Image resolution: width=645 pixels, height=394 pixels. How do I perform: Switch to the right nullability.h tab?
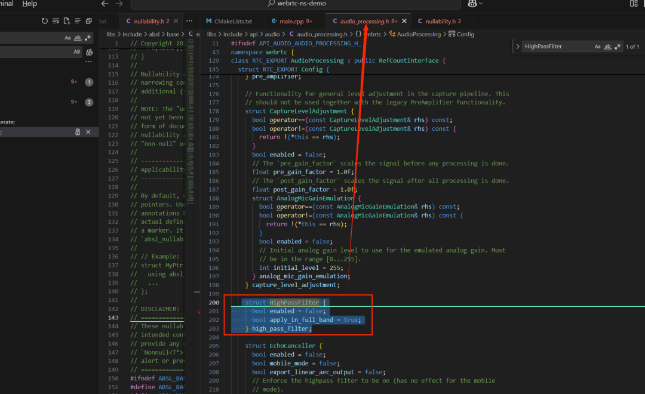point(443,21)
